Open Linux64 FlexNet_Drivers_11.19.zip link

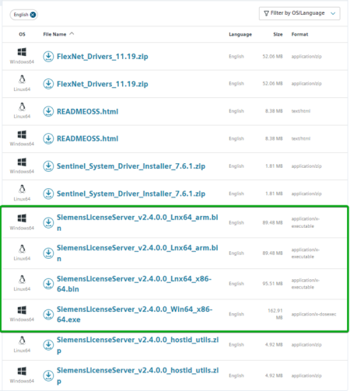(x=103, y=84)
